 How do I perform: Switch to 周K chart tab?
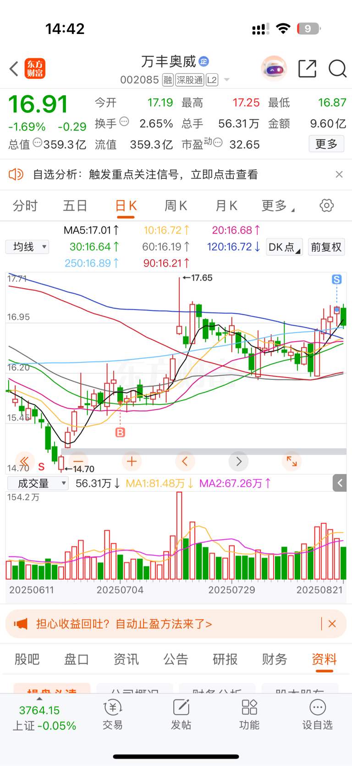[x=176, y=205]
